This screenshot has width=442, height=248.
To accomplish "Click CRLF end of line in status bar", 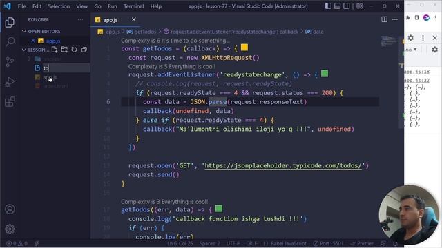I will (251, 243).
